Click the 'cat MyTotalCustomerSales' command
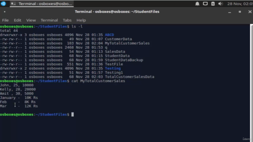 [98, 81]
